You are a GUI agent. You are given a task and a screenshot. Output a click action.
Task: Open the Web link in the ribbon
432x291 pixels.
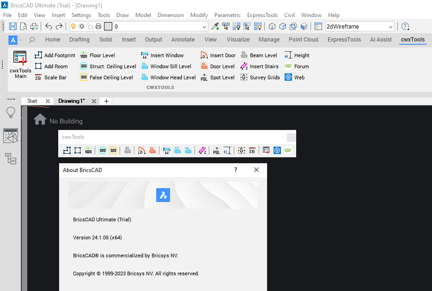coord(294,77)
